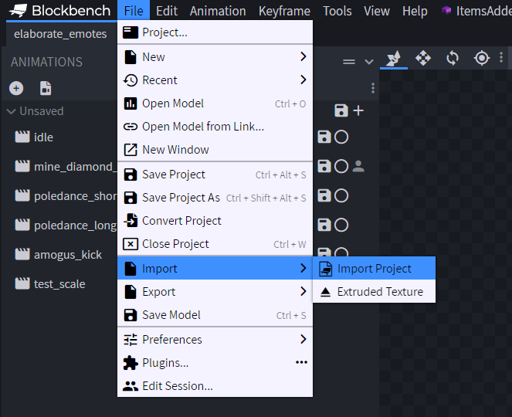The image size is (512, 417).
Task: Toggle playback circle for idle animation
Action: pos(341,137)
